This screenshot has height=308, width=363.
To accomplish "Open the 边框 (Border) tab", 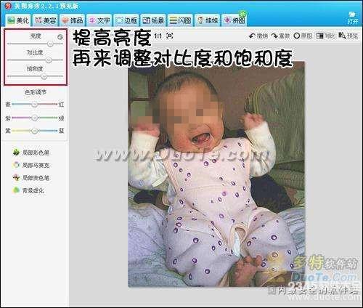I will coord(126,20).
